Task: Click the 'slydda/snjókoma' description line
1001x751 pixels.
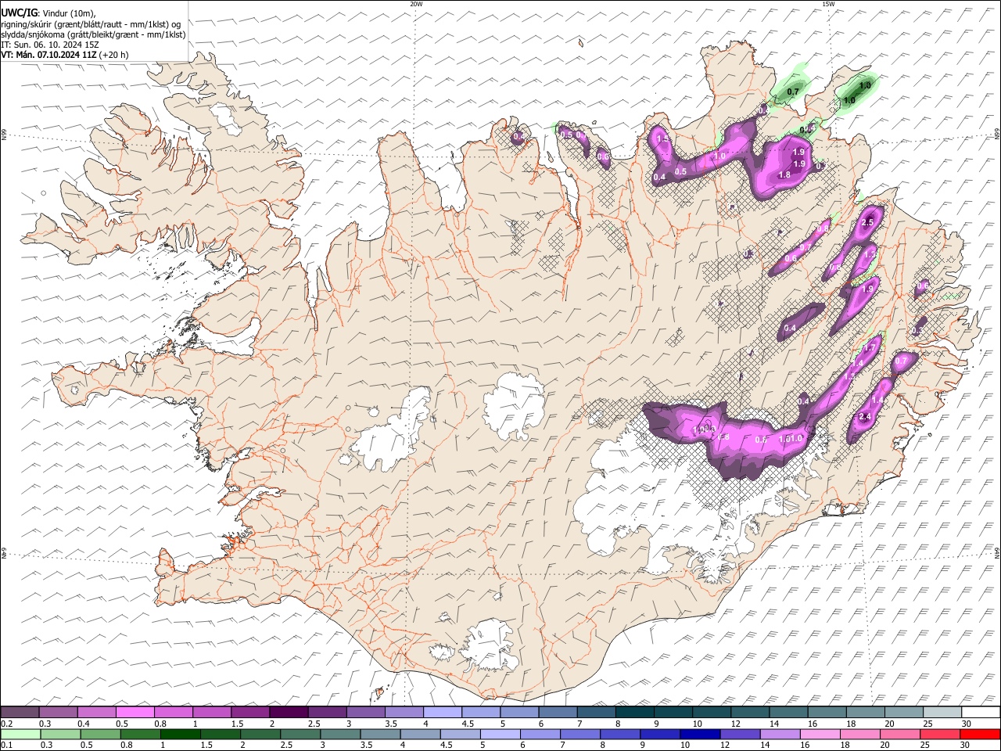Action: (x=93, y=34)
